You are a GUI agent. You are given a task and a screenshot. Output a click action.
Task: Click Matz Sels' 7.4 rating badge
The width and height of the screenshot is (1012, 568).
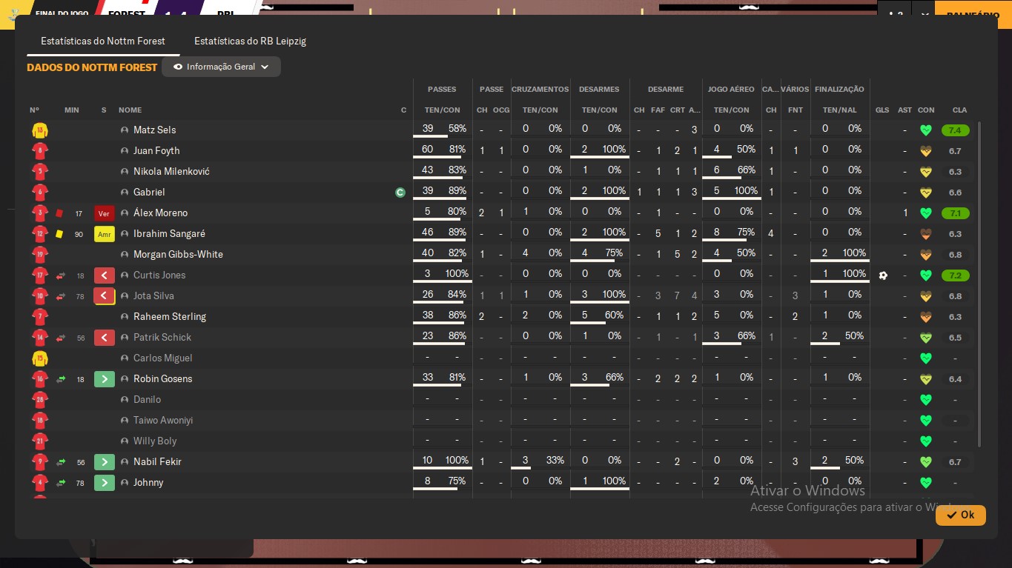click(x=955, y=130)
